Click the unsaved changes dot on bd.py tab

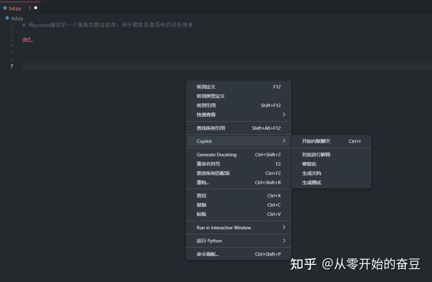(x=36, y=8)
